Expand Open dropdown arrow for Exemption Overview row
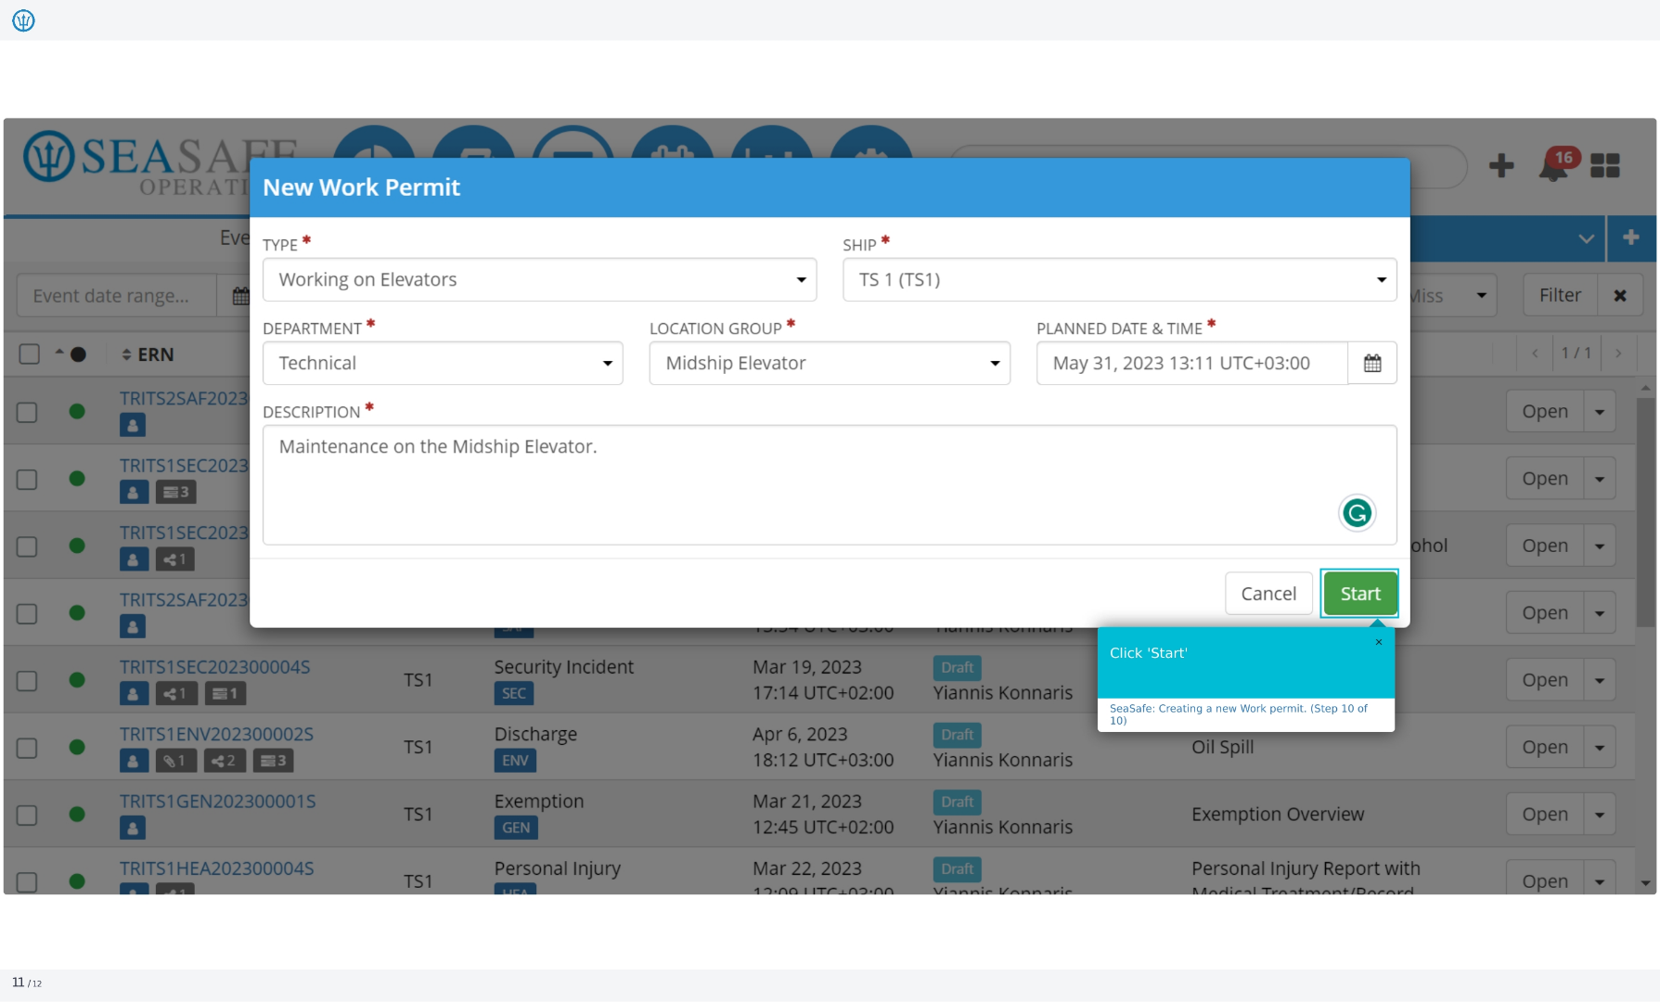Screen dimensions: 1660x1002 coord(1600,814)
